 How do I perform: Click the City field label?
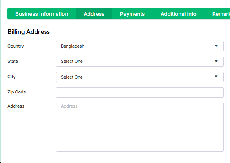tap(11, 77)
